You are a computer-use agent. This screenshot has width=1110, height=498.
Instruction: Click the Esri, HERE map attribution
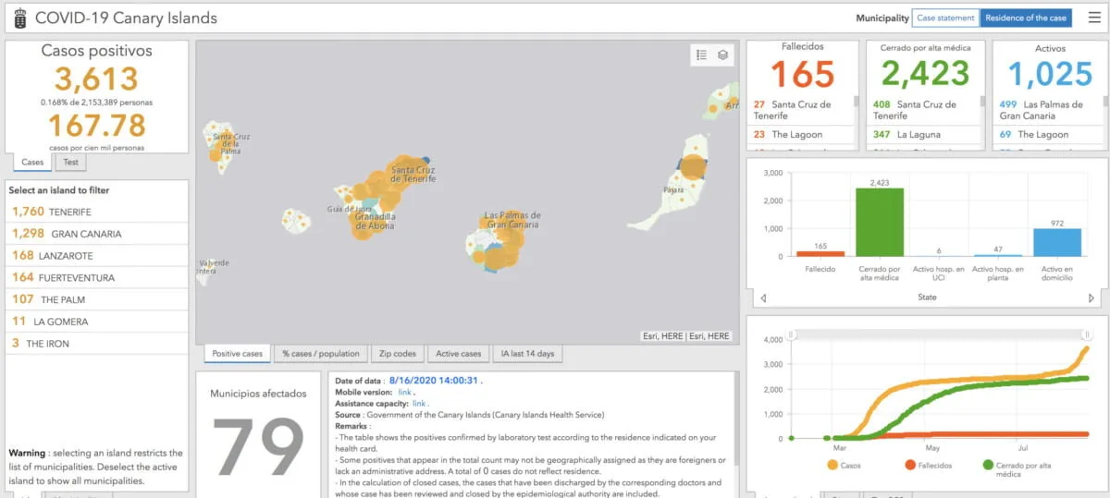685,336
